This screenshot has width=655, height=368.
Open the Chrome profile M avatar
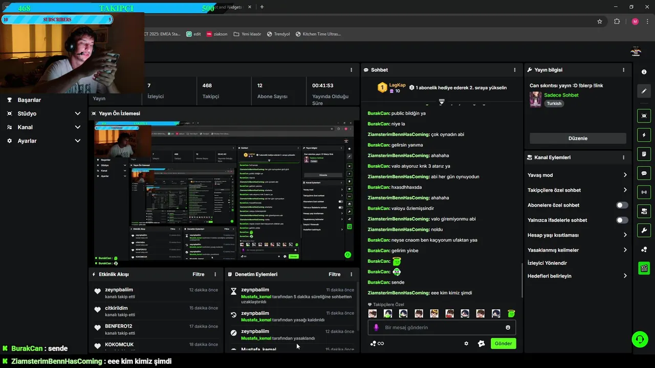(x=635, y=21)
